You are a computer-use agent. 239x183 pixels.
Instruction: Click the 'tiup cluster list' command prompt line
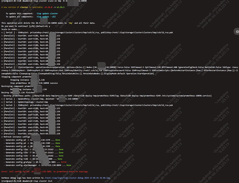(x=27, y=181)
